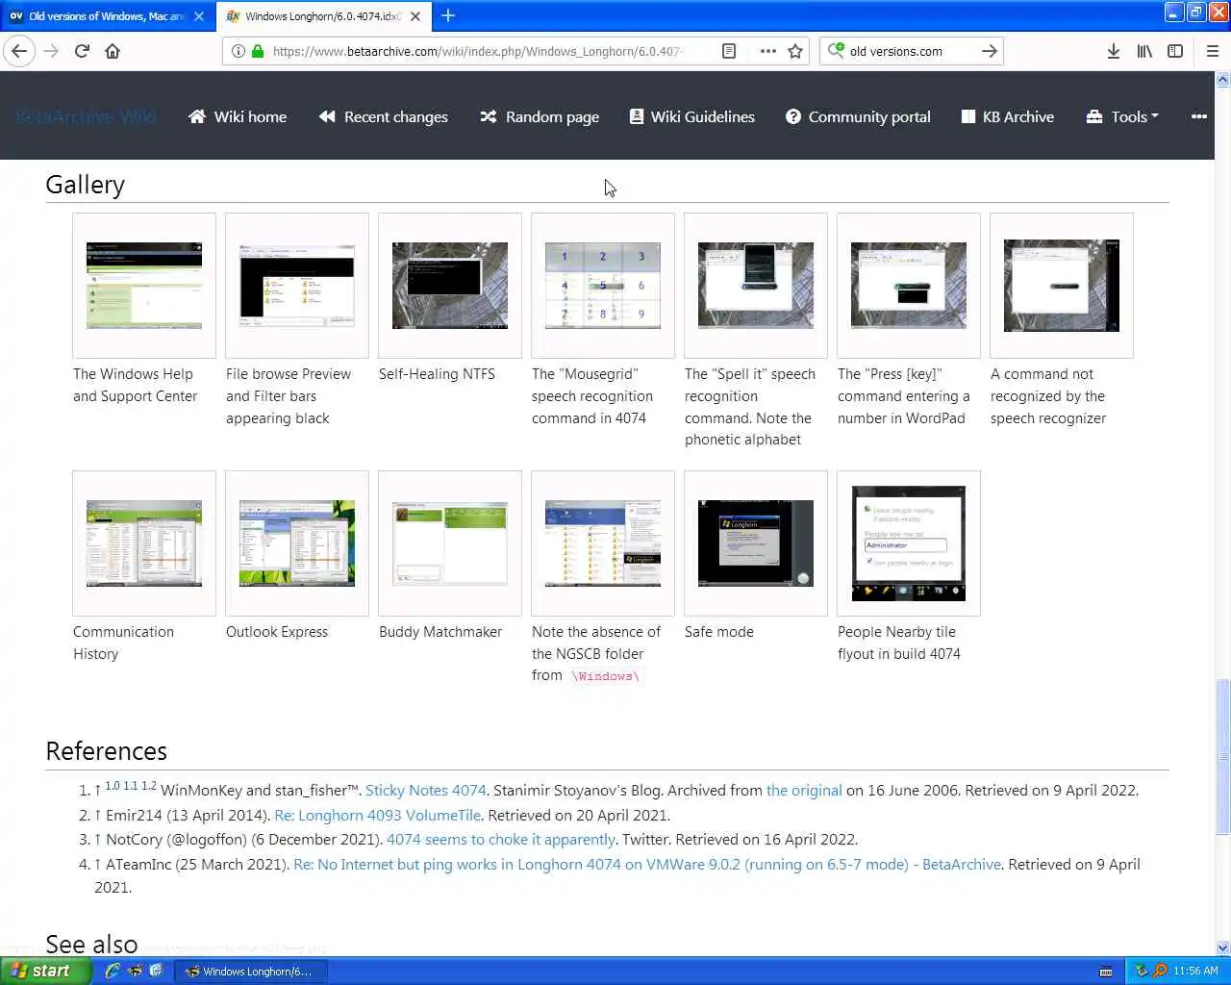Click the green padlock security icon
The height and width of the screenshot is (985, 1231).
point(258,51)
